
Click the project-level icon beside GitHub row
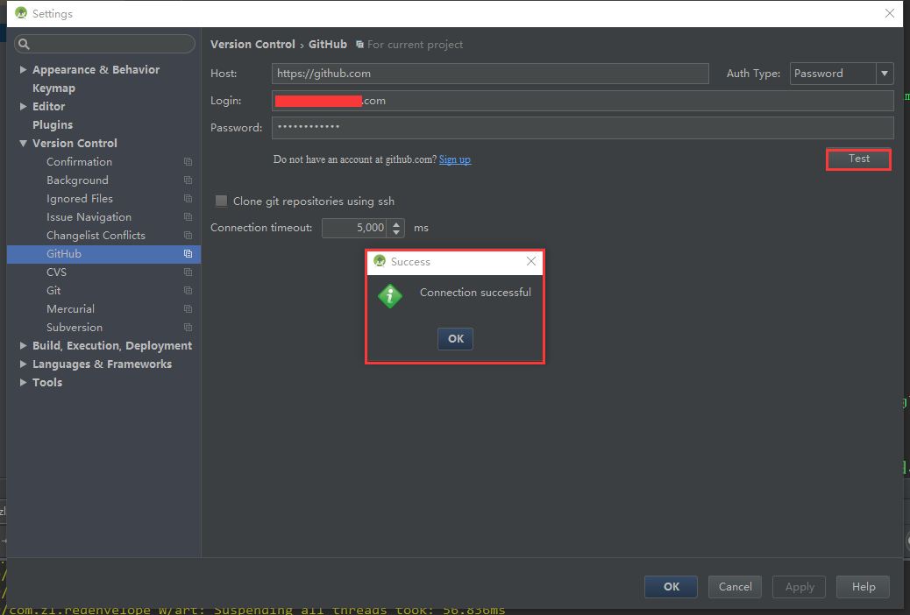click(x=188, y=253)
